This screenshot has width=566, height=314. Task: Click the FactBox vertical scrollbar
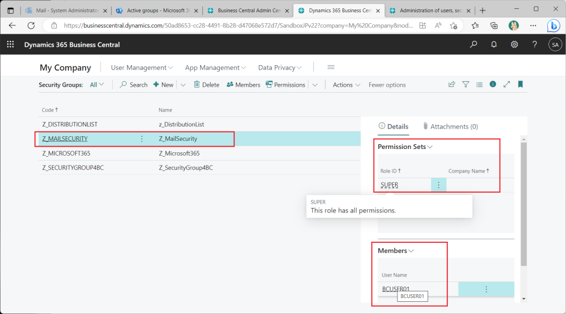[x=523, y=204]
